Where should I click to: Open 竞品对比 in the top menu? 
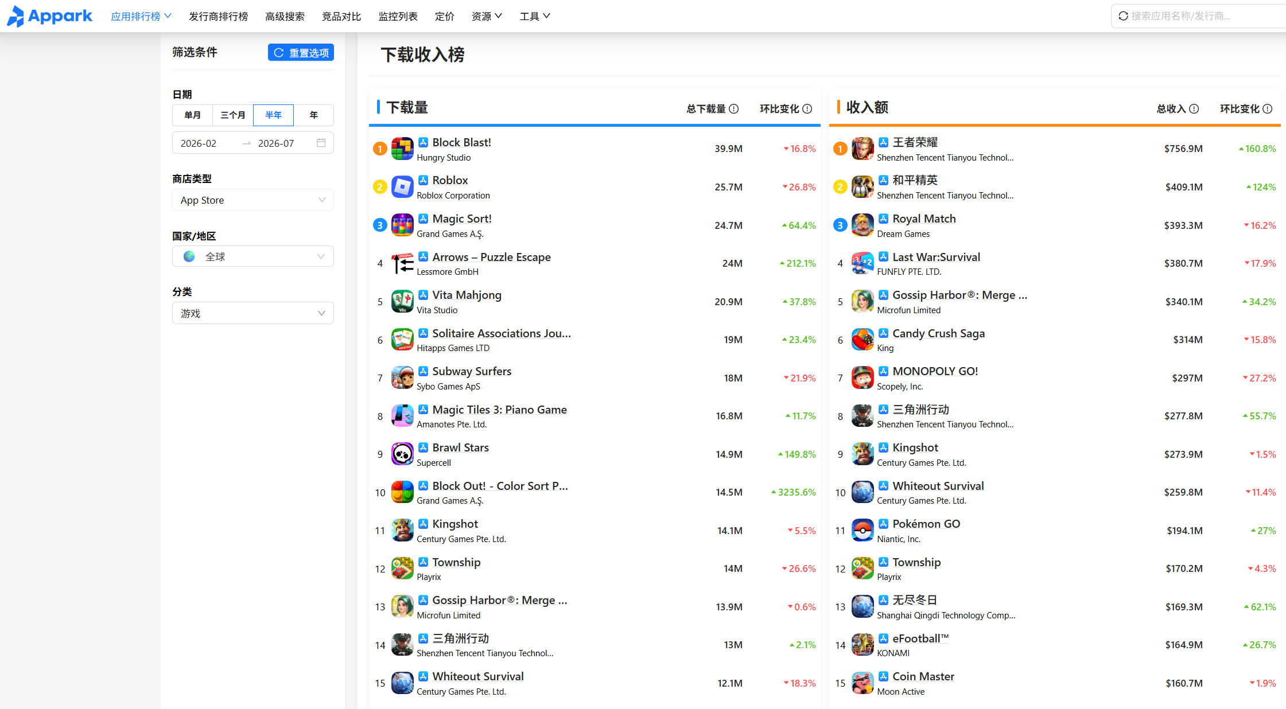coord(341,16)
